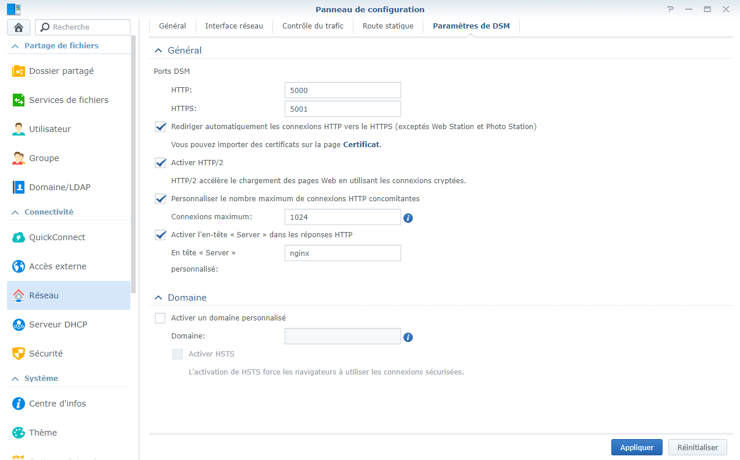Switch to the Interface réseau tab

pyautogui.click(x=234, y=26)
